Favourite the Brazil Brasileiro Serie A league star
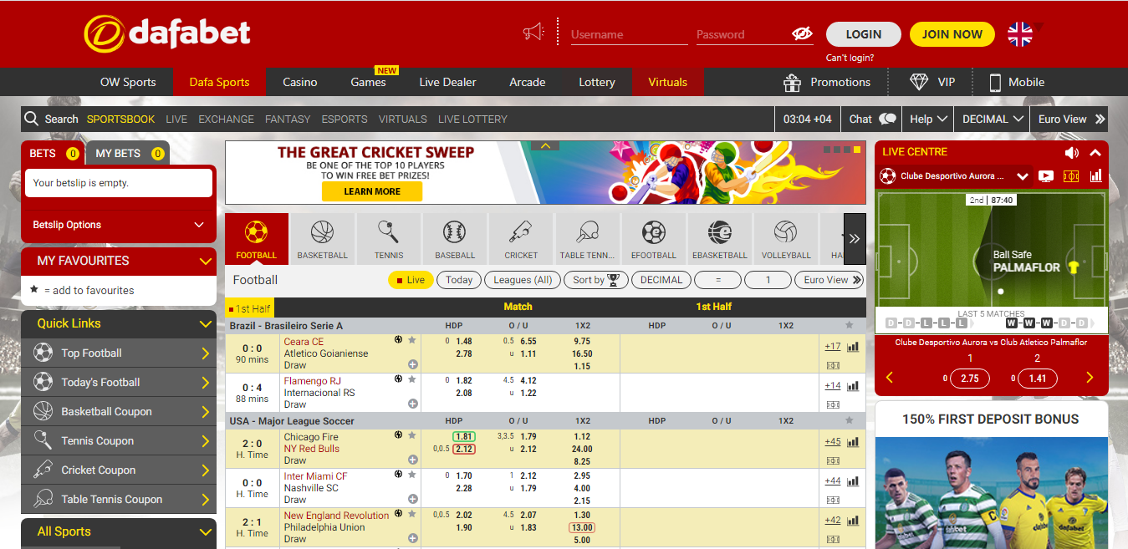 point(850,325)
